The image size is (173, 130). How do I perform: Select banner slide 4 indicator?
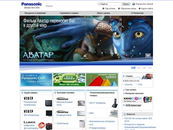[x=149, y=68]
